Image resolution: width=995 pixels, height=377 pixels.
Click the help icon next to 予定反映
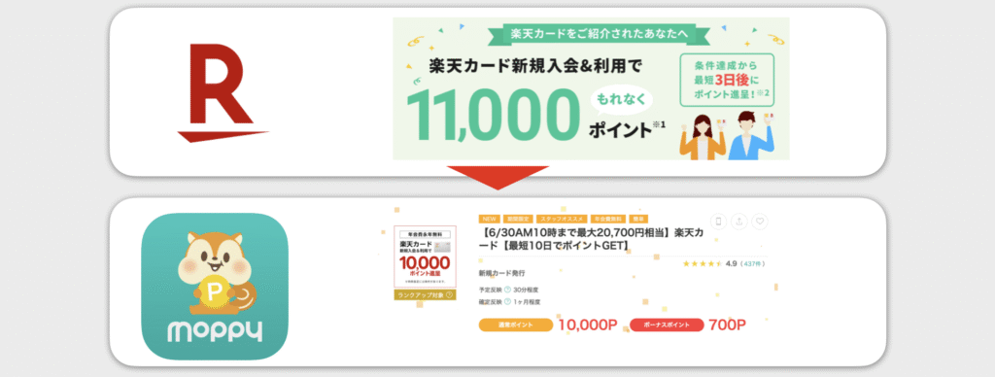tap(507, 290)
